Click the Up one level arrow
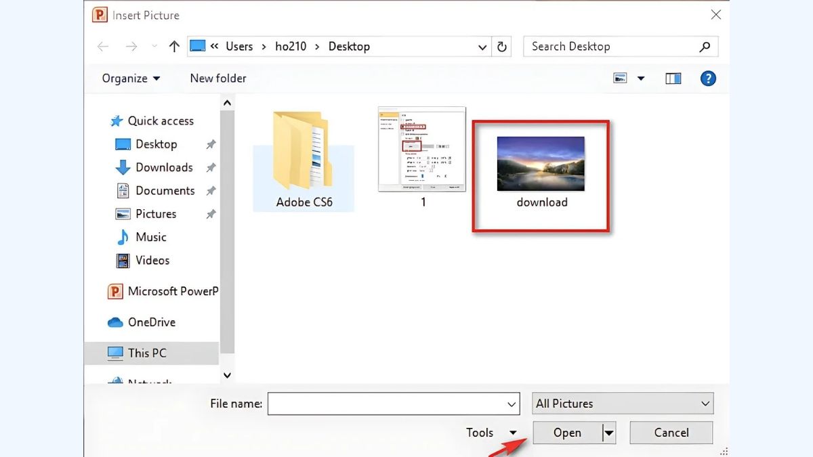This screenshot has height=457, width=813. (x=174, y=47)
